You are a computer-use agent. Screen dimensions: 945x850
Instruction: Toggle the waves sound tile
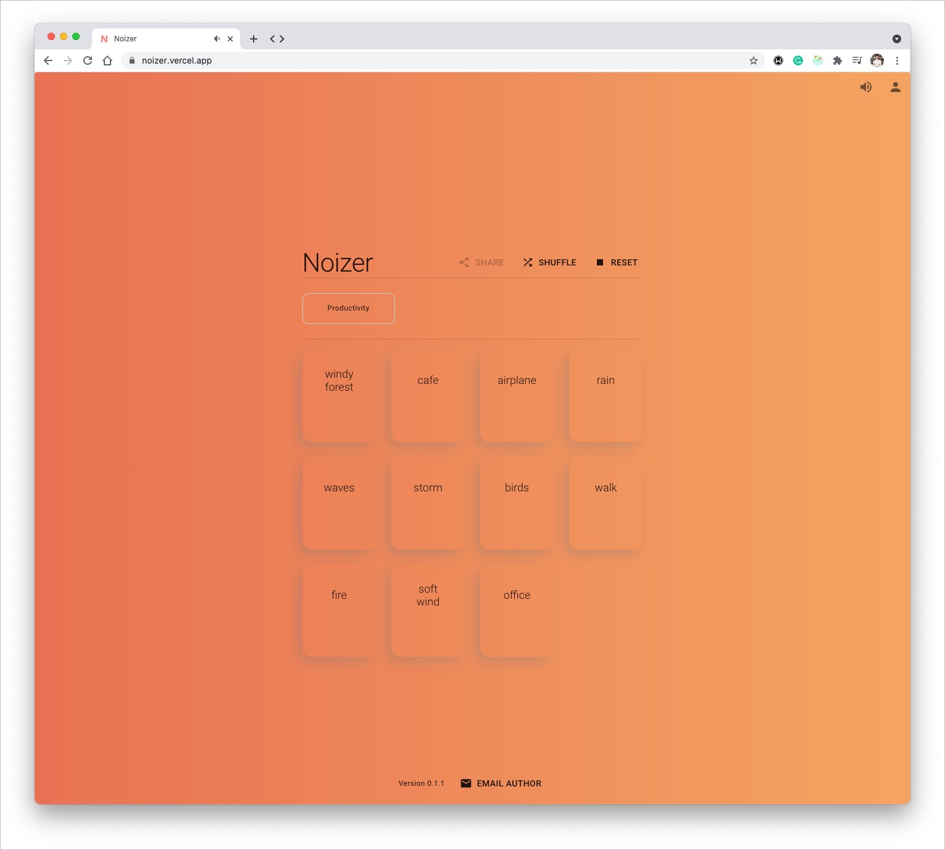(339, 503)
